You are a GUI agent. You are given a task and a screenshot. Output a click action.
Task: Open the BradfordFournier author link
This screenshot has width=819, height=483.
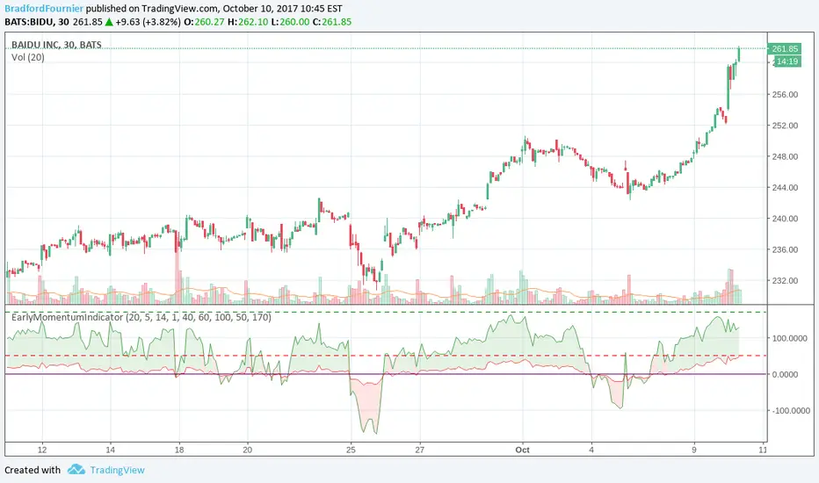coord(44,9)
